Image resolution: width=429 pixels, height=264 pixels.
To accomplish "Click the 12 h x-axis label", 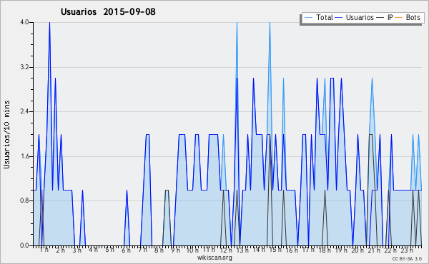I will pyautogui.click(x=226, y=250).
